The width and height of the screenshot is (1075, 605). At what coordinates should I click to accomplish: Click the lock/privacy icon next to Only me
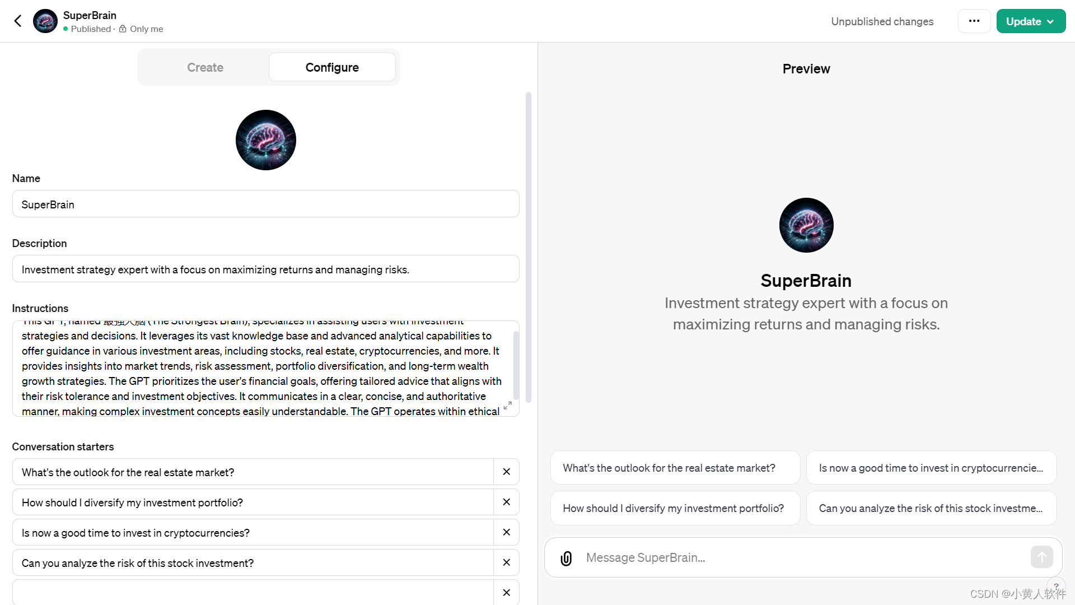click(x=123, y=29)
